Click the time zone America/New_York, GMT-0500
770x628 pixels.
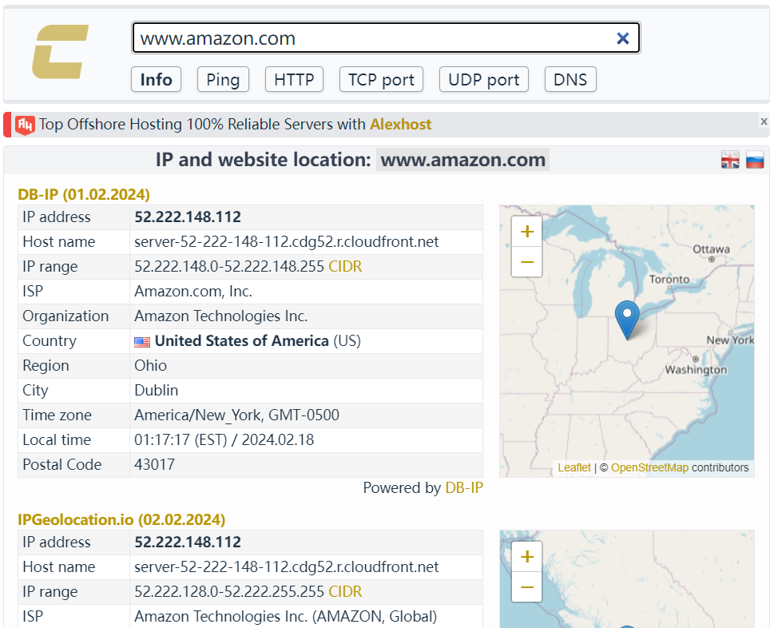click(x=236, y=415)
